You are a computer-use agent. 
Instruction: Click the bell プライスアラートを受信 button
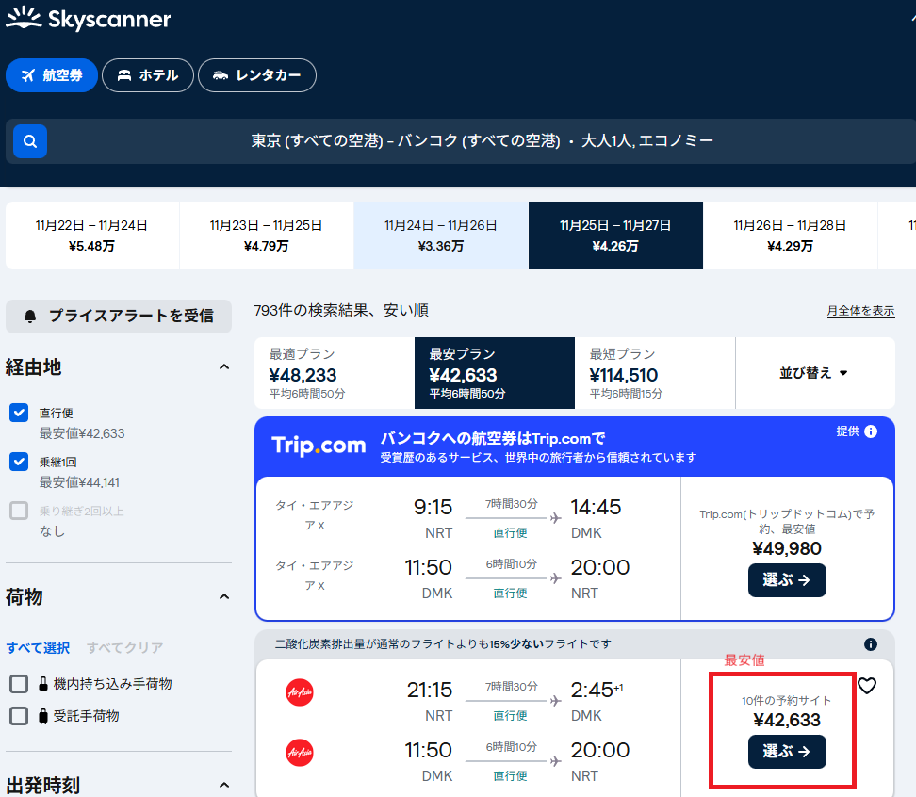coord(119,316)
